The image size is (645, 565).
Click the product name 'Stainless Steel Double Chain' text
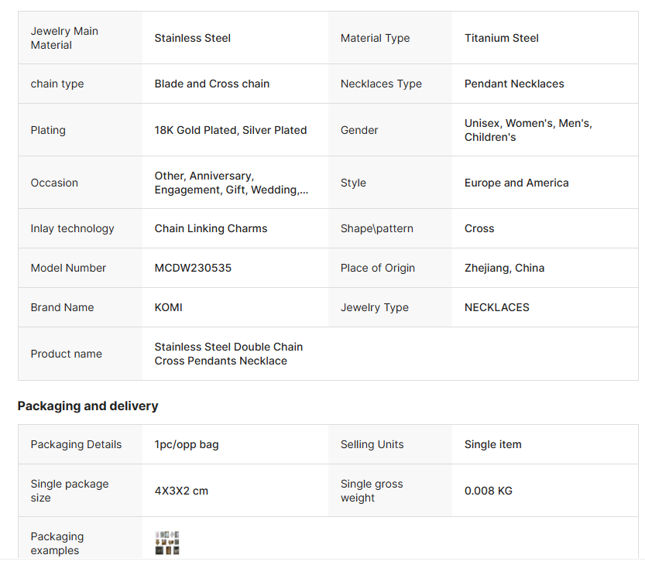228,348
